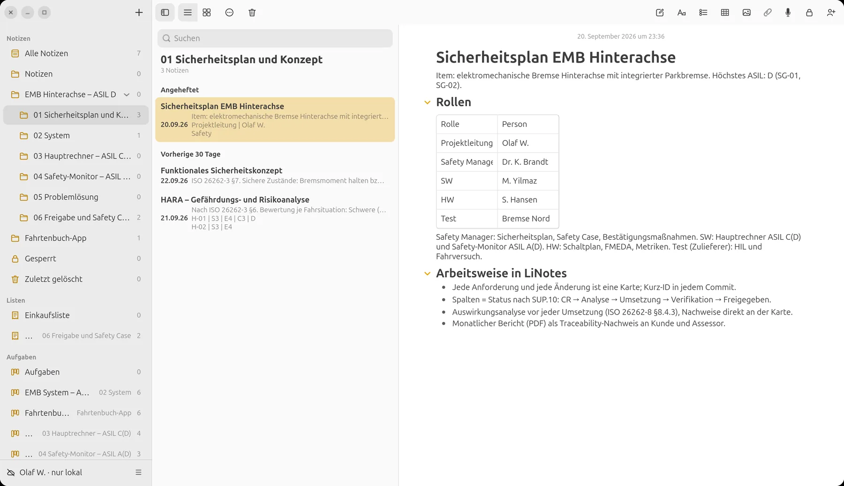The height and width of the screenshot is (486, 844).
Task: Open 03 Hauptrechner – ASIL C folder
Action: tap(76, 156)
